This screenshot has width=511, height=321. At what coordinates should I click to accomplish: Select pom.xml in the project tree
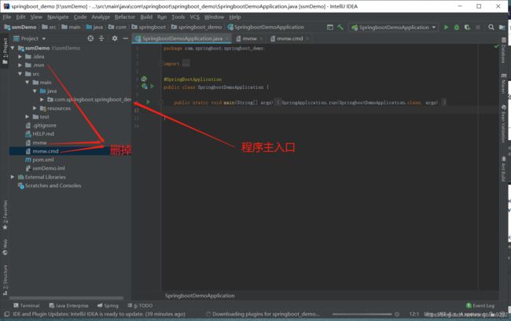(x=39, y=160)
